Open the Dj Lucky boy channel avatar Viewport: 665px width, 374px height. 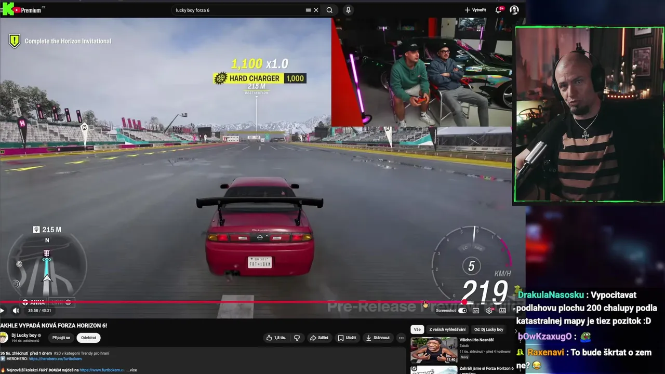tap(4, 338)
